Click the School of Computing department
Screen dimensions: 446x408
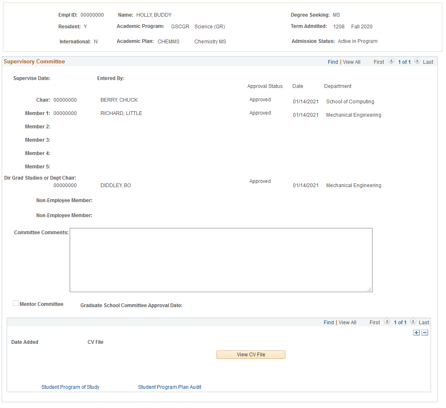pyautogui.click(x=350, y=101)
